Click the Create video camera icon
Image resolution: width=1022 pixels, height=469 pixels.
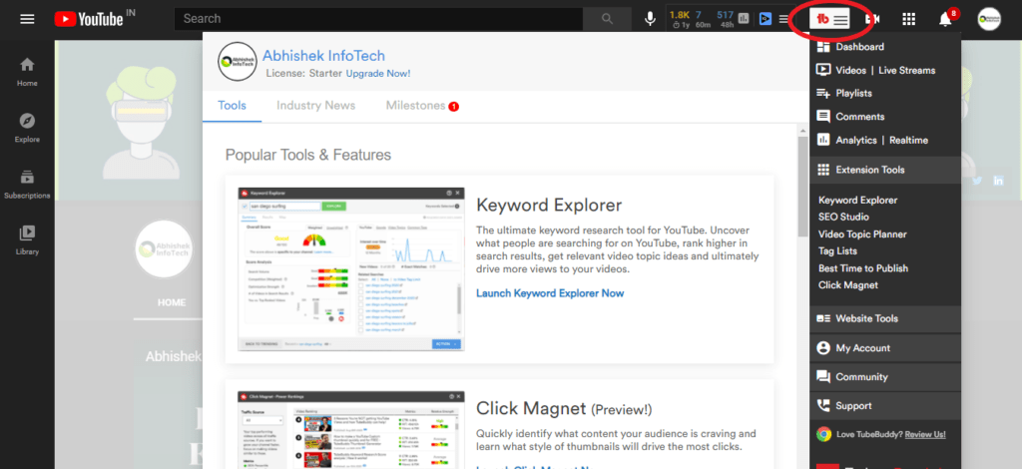pyautogui.click(x=872, y=19)
